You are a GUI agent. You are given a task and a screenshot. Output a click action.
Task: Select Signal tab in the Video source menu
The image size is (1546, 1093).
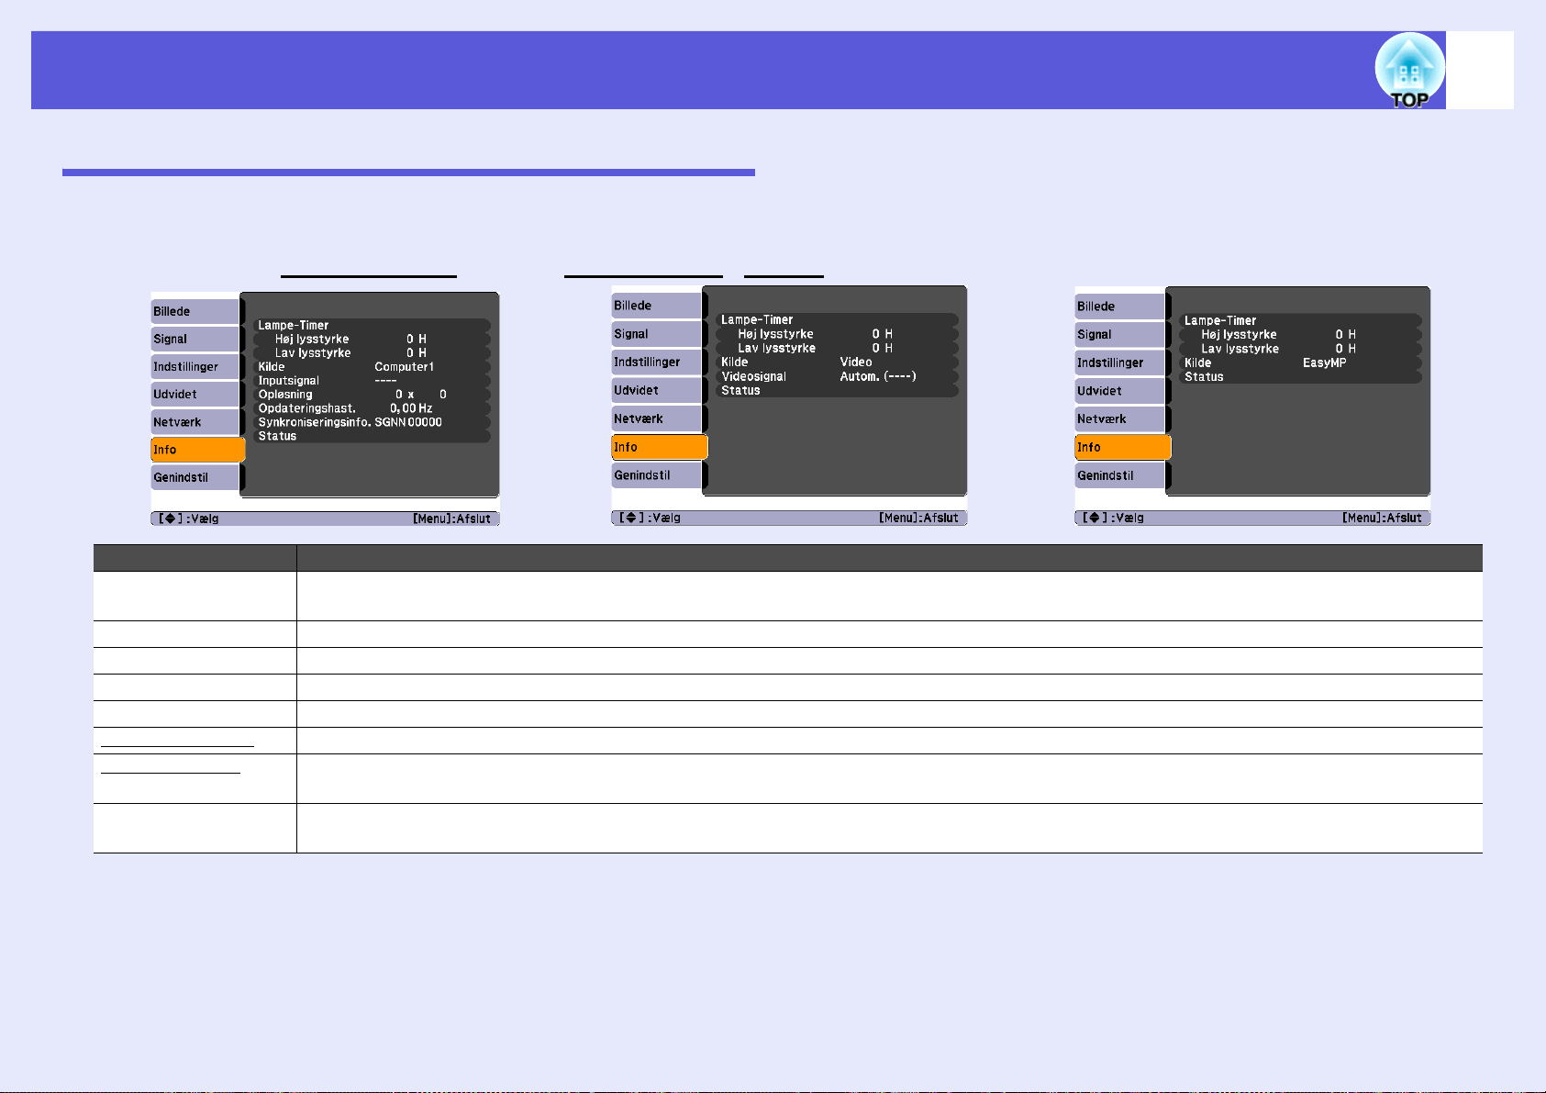[x=657, y=334]
